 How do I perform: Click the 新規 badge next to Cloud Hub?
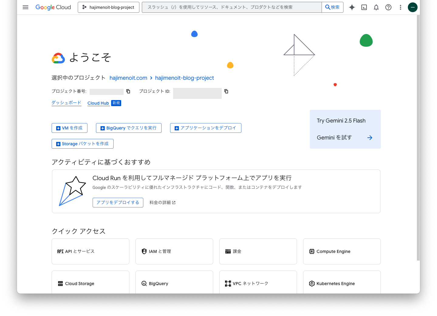[x=116, y=103]
